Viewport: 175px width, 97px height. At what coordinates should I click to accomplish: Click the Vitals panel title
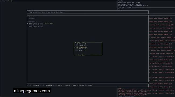(121, 1)
